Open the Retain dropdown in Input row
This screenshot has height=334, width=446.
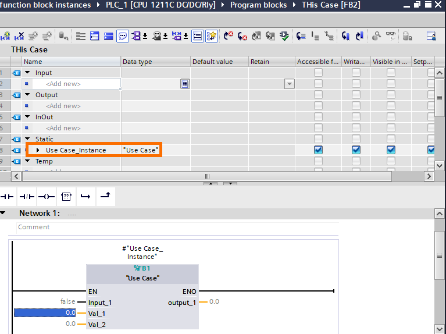pos(289,84)
